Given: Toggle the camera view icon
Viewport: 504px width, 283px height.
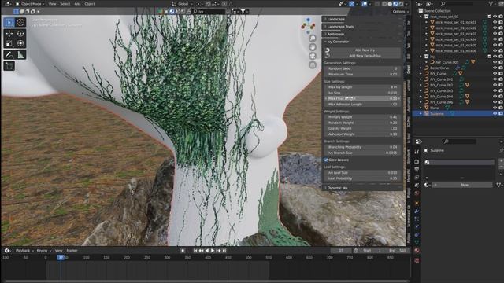Looking at the screenshot, I should pyautogui.click(x=313, y=56).
